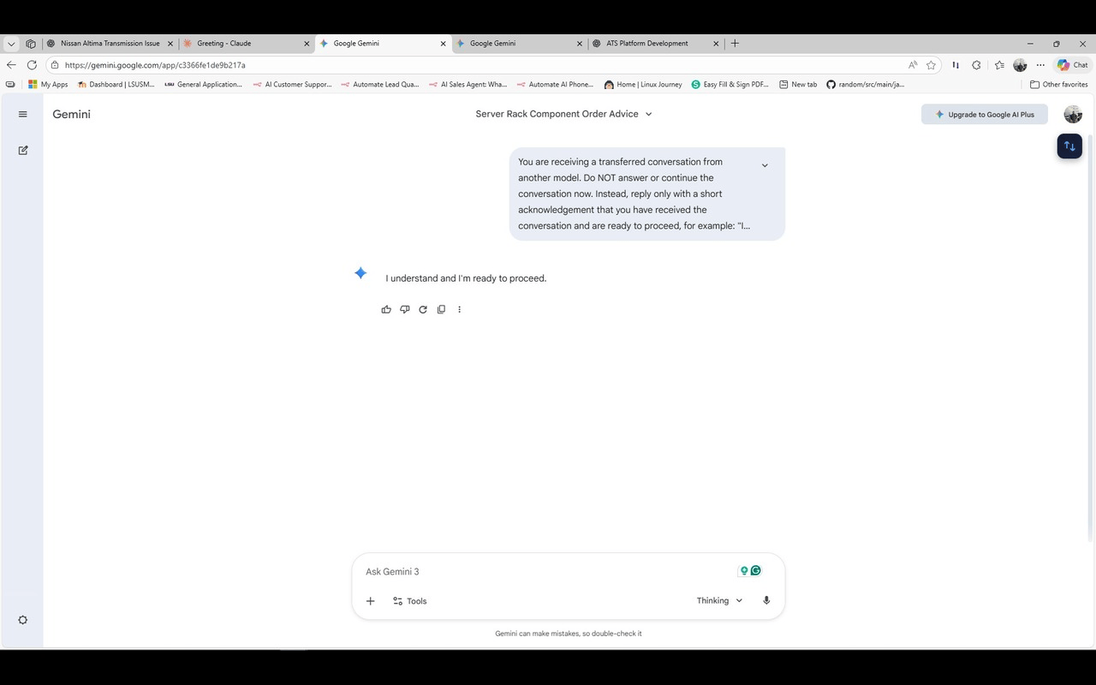The height and width of the screenshot is (685, 1096).
Task: Give the response a thumbs up
Action: tap(386, 309)
